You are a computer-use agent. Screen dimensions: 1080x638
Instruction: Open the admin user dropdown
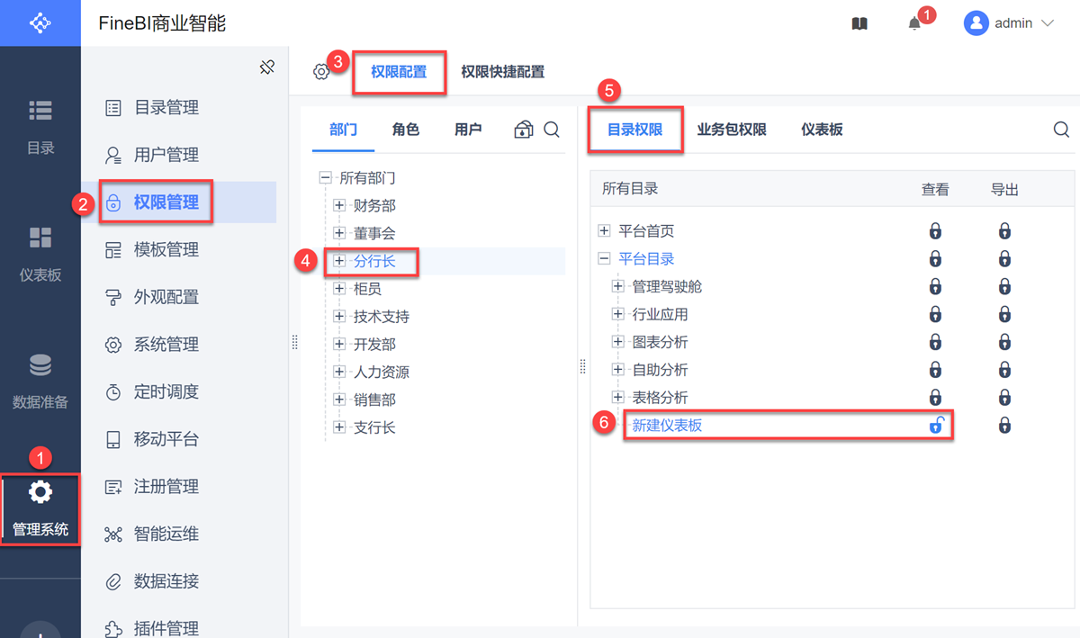pos(1009,24)
